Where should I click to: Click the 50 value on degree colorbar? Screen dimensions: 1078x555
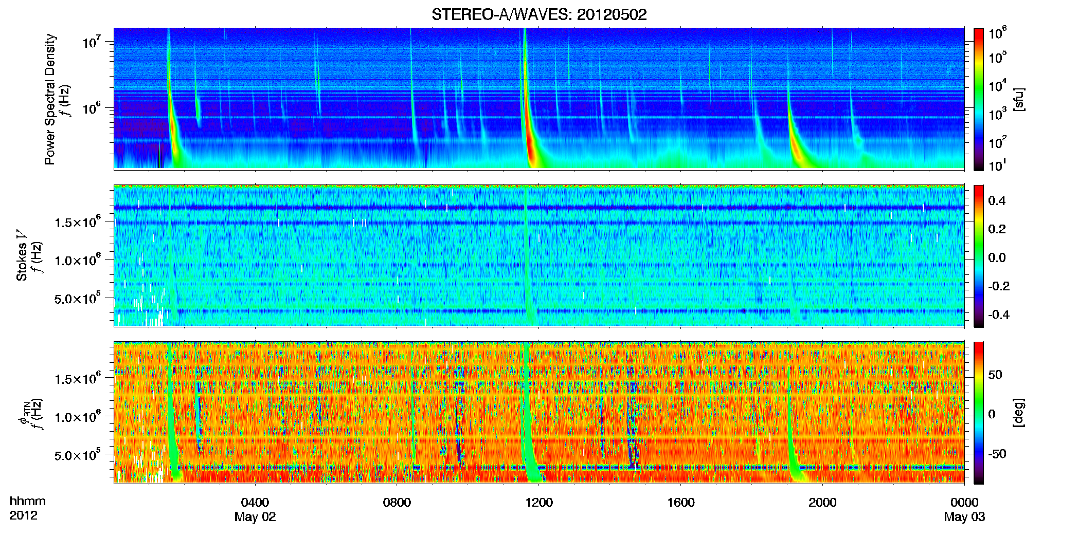[x=995, y=375]
